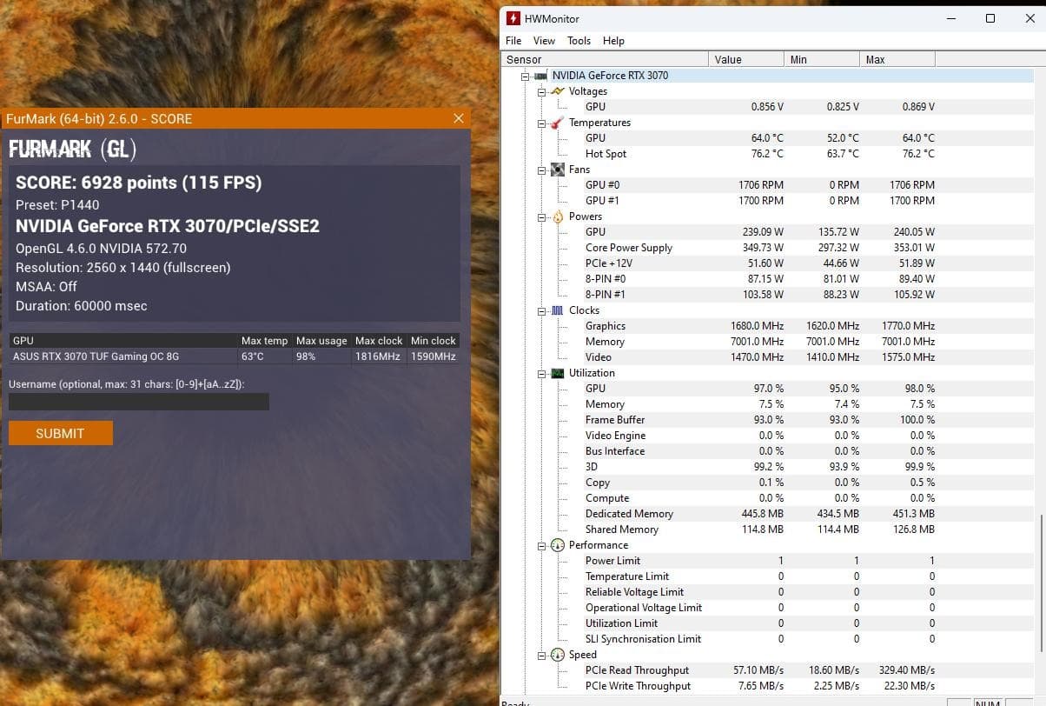Select the GPU #1 fan row
Viewport: 1046px width, 706px height.
click(x=768, y=201)
